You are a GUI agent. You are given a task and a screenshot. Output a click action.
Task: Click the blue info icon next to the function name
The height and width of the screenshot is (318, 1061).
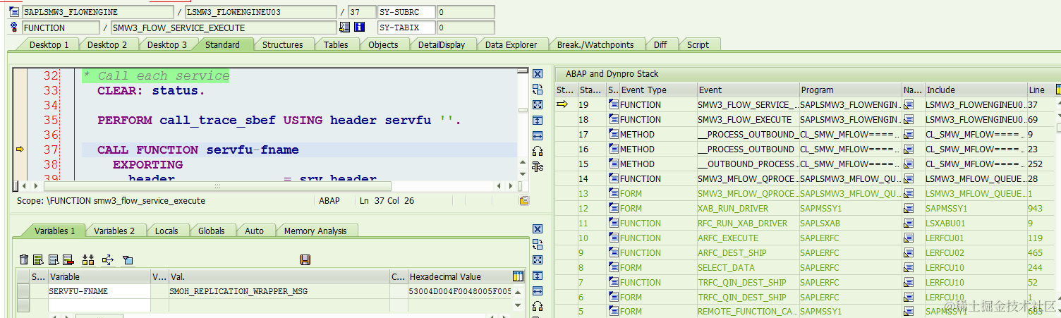point(360,27)
